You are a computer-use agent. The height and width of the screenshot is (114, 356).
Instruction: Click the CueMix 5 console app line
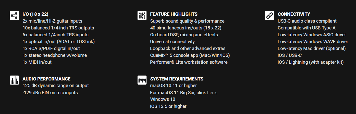(x=192, y=55)
